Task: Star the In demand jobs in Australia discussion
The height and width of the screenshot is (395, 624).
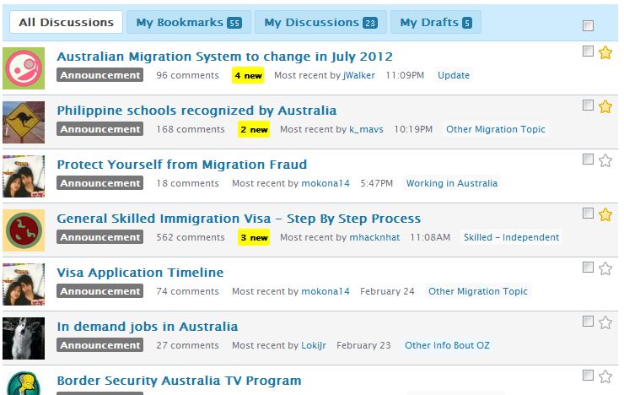Action: (x=605, y=322)
